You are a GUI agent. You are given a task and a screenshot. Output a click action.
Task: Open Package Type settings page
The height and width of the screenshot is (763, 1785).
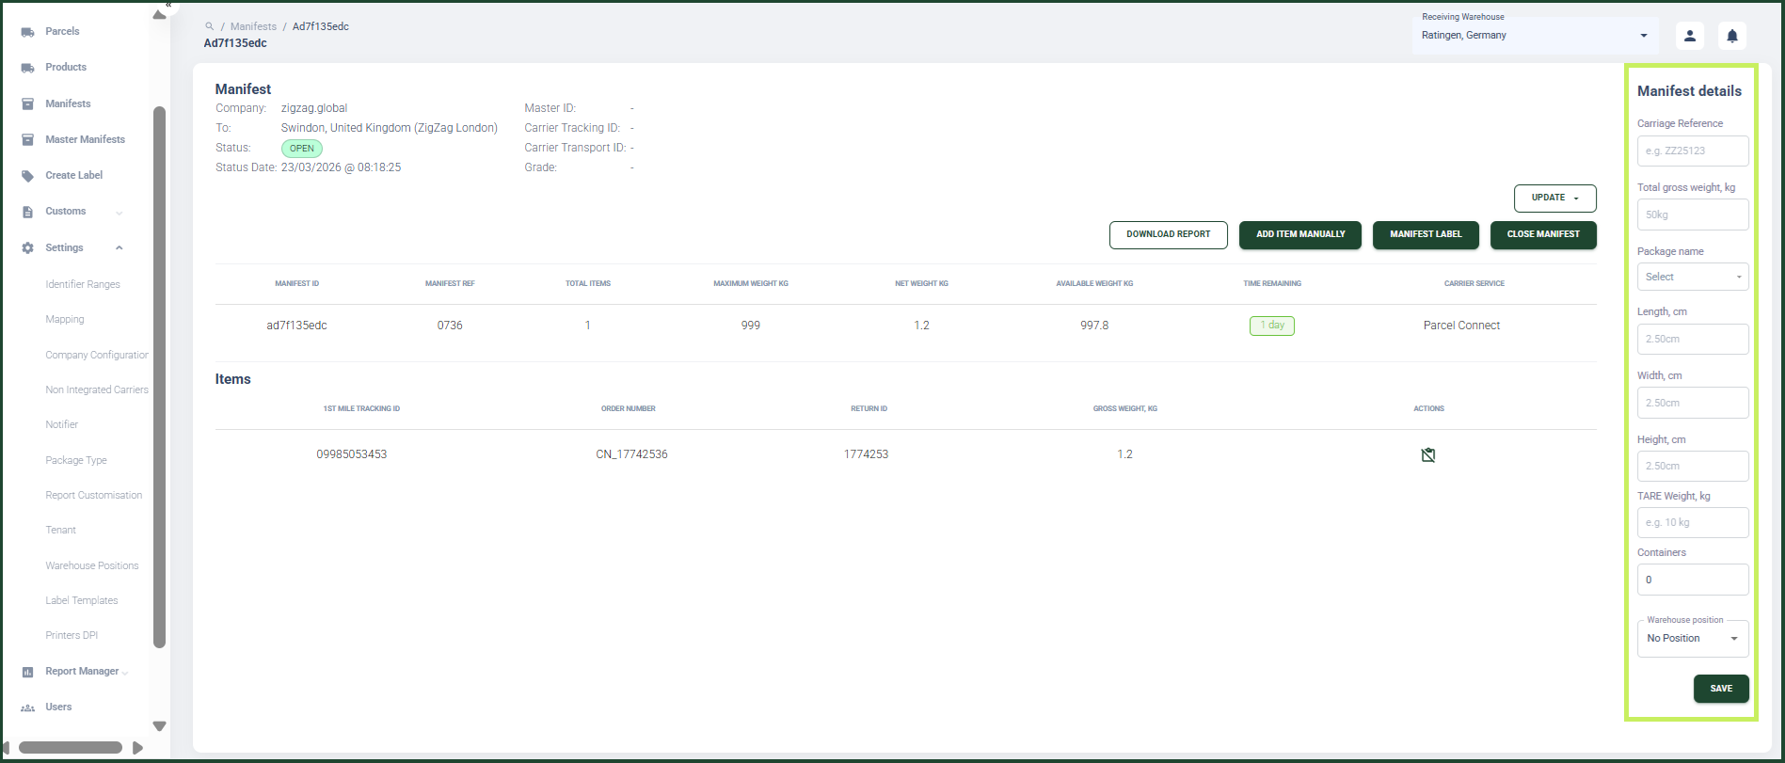[76, 460]
